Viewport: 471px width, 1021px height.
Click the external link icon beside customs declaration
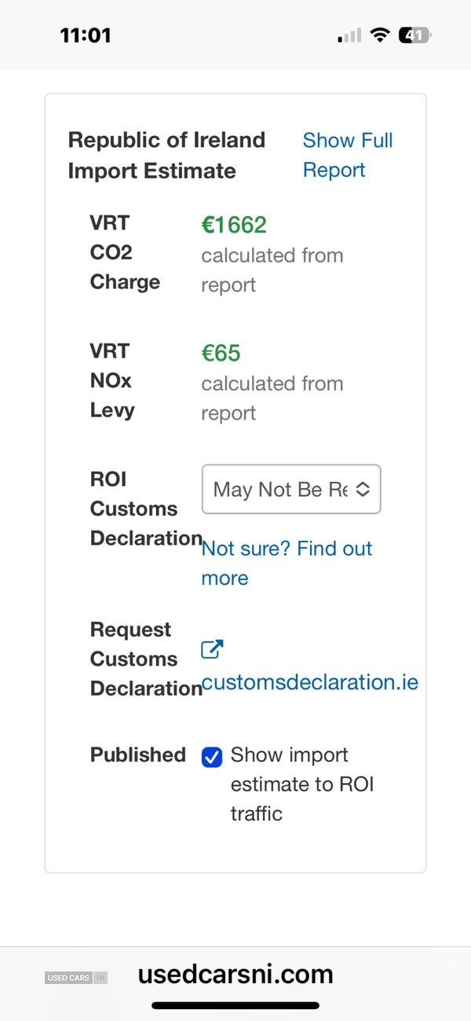(212, 650)
